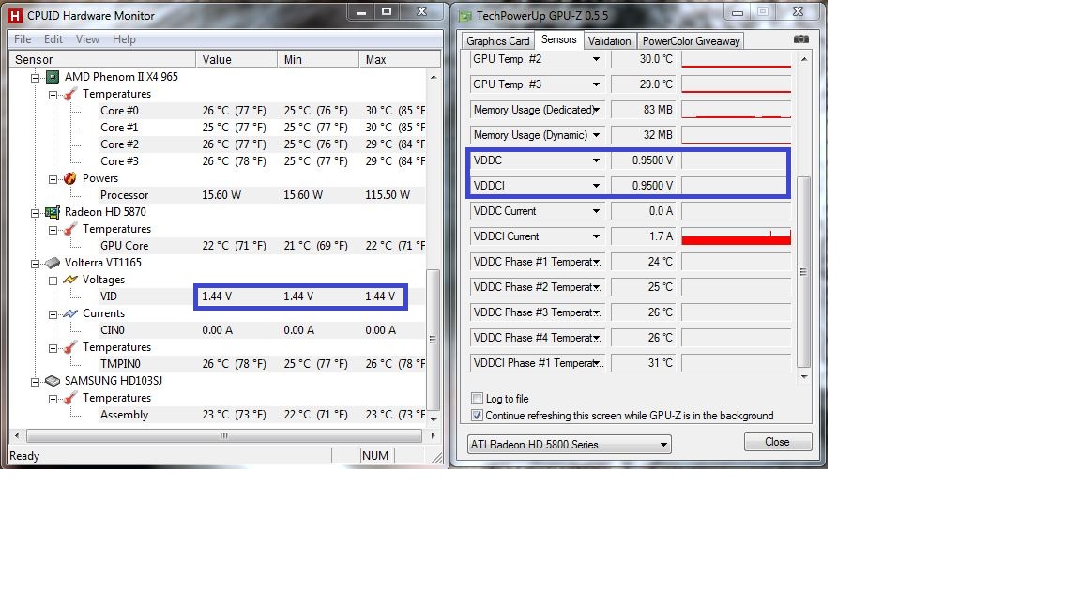Switch to the Graphics Card tab
This screenshot has height=608, width=1081.
click(497, 41)
